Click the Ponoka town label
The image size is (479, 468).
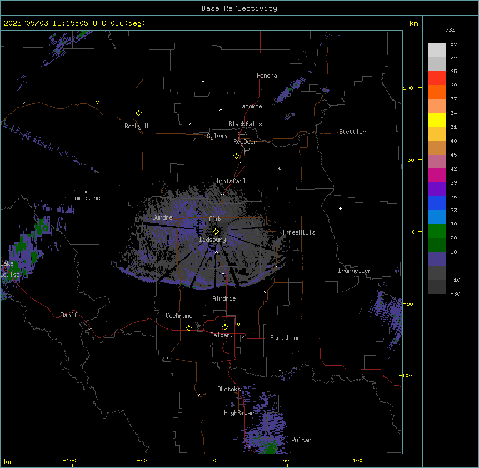[267, 76]
